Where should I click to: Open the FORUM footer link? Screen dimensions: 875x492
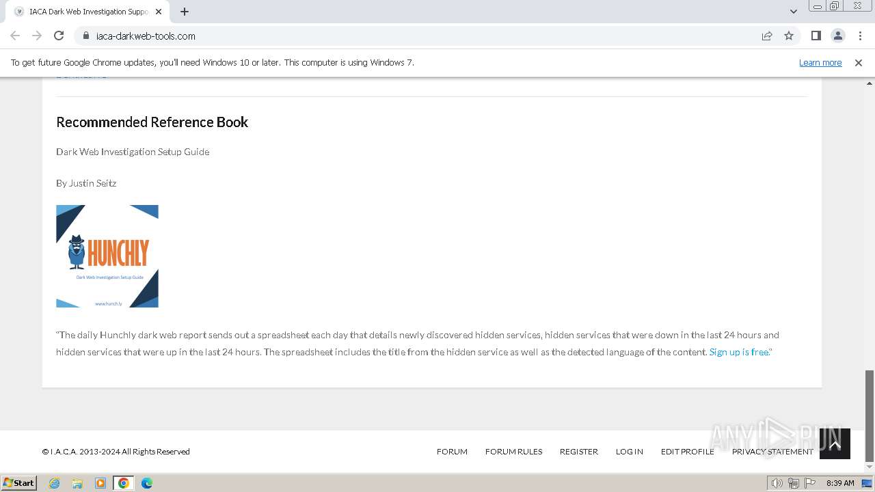(452, 452)
